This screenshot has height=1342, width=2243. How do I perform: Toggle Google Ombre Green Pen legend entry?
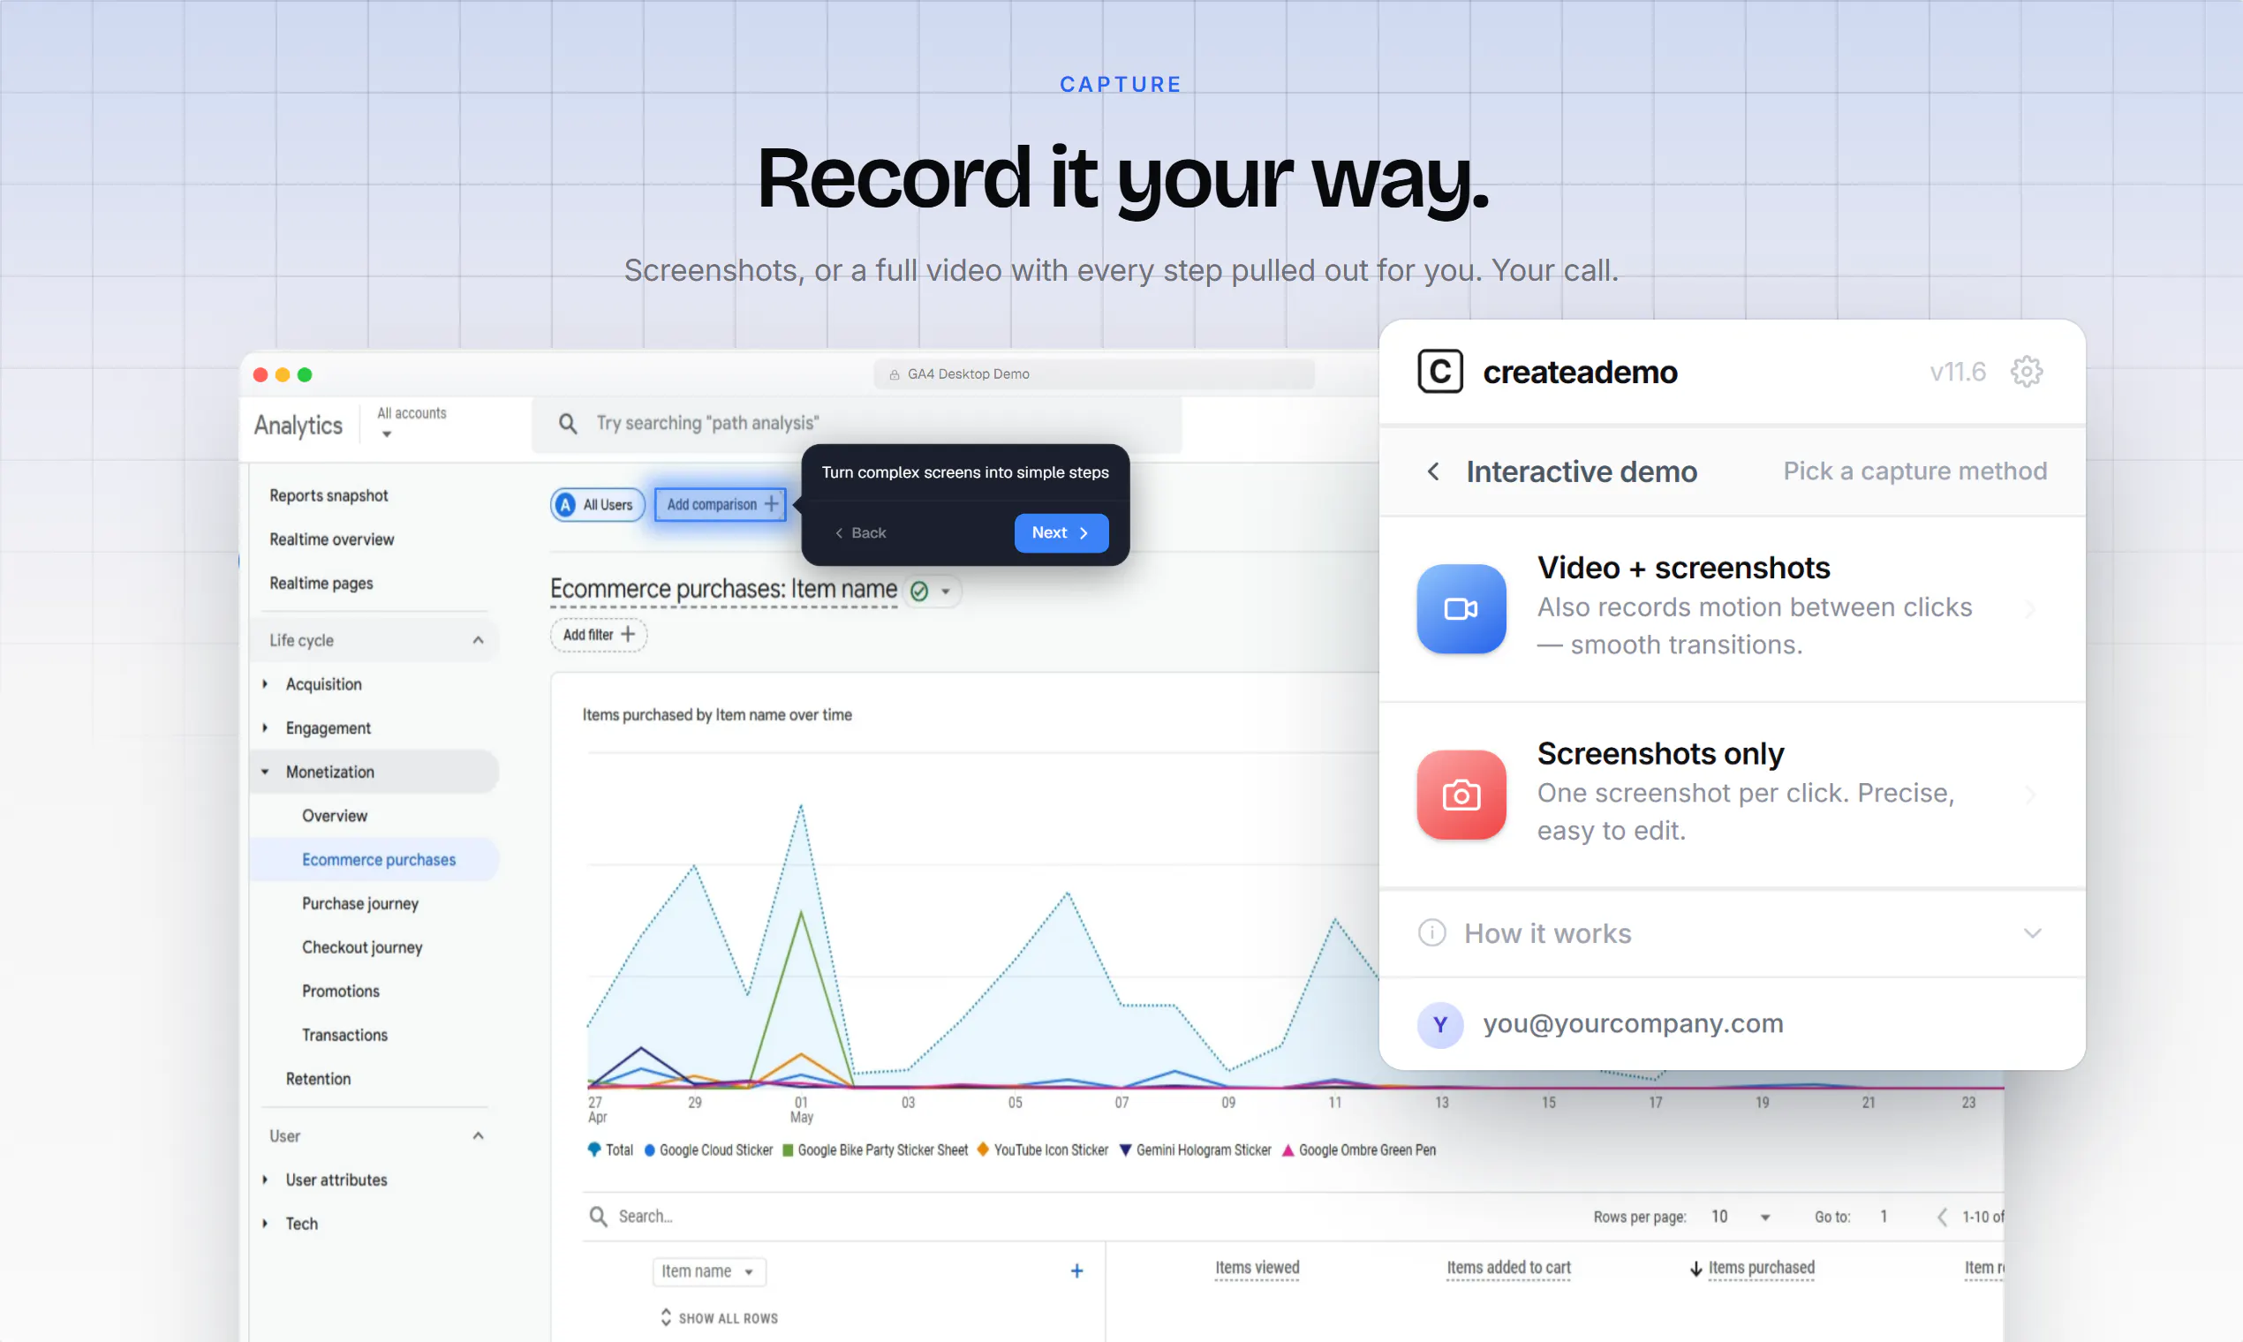pyautogui.click(x=1358, y=1150)
